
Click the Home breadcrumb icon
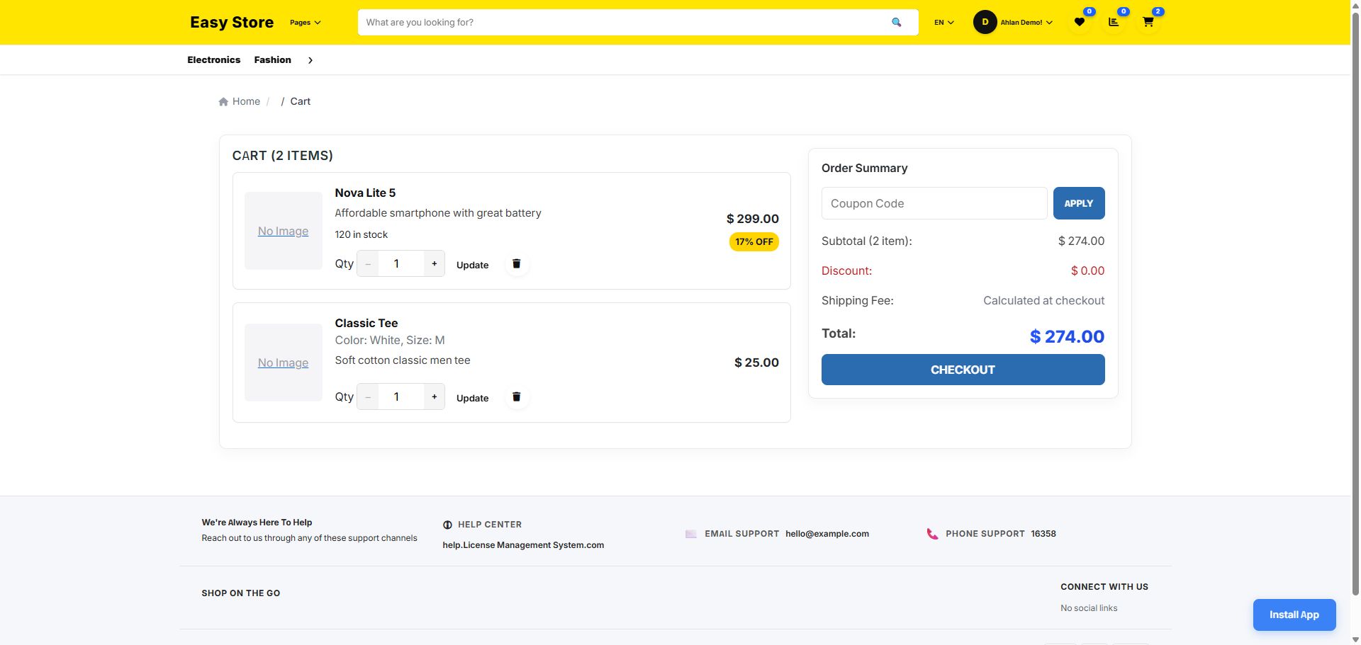click(223, 102)
